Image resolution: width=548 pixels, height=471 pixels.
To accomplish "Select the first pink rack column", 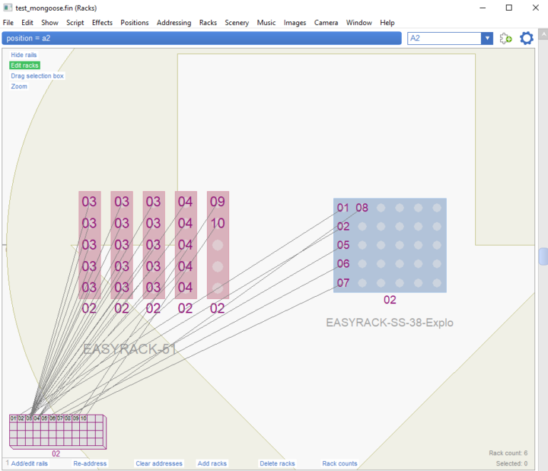I will [89, 245].
